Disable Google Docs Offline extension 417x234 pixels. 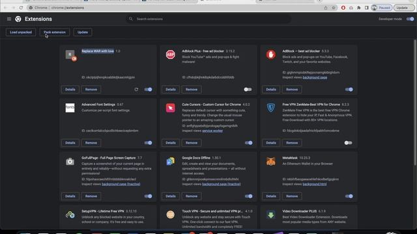(249, 196)
